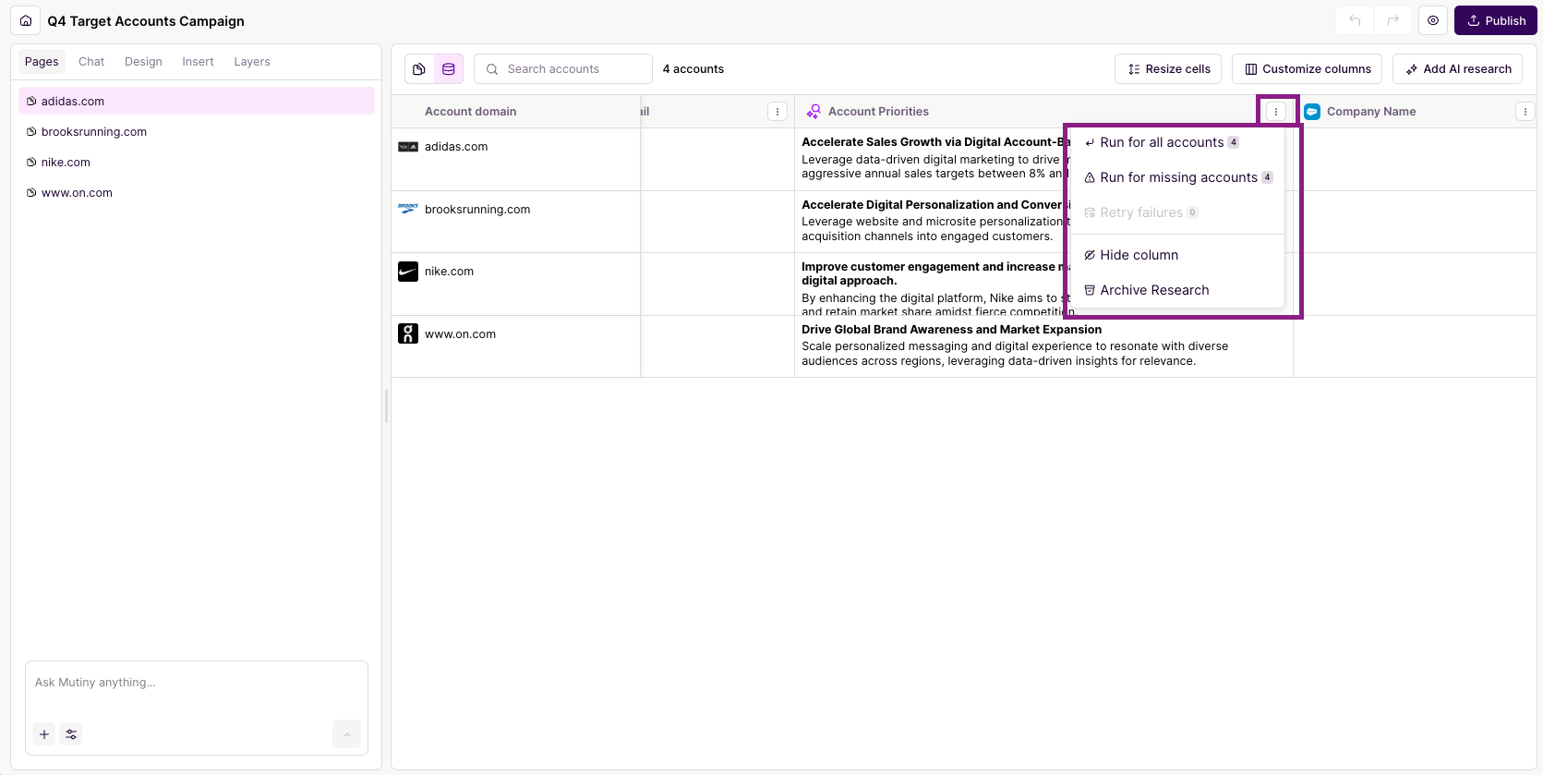Open Company Name column options menu
This screenshot has width=1543, height=775.
point(1525,112)
